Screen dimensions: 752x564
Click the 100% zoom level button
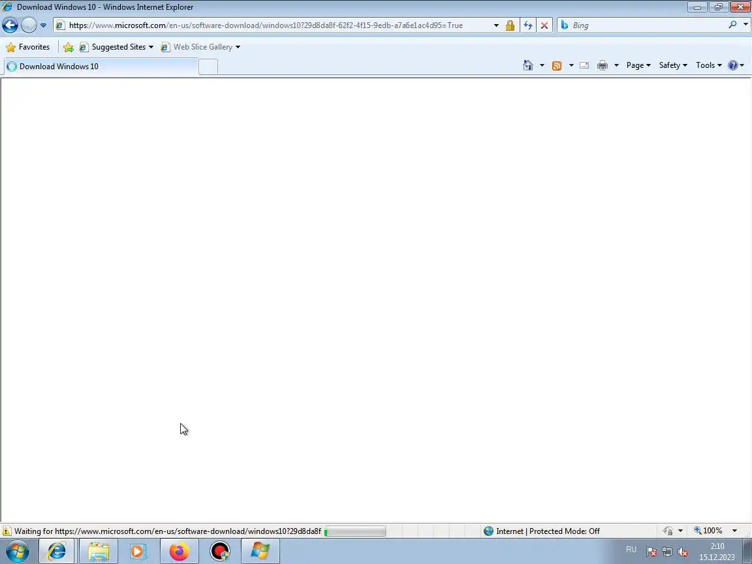point(708,531)
